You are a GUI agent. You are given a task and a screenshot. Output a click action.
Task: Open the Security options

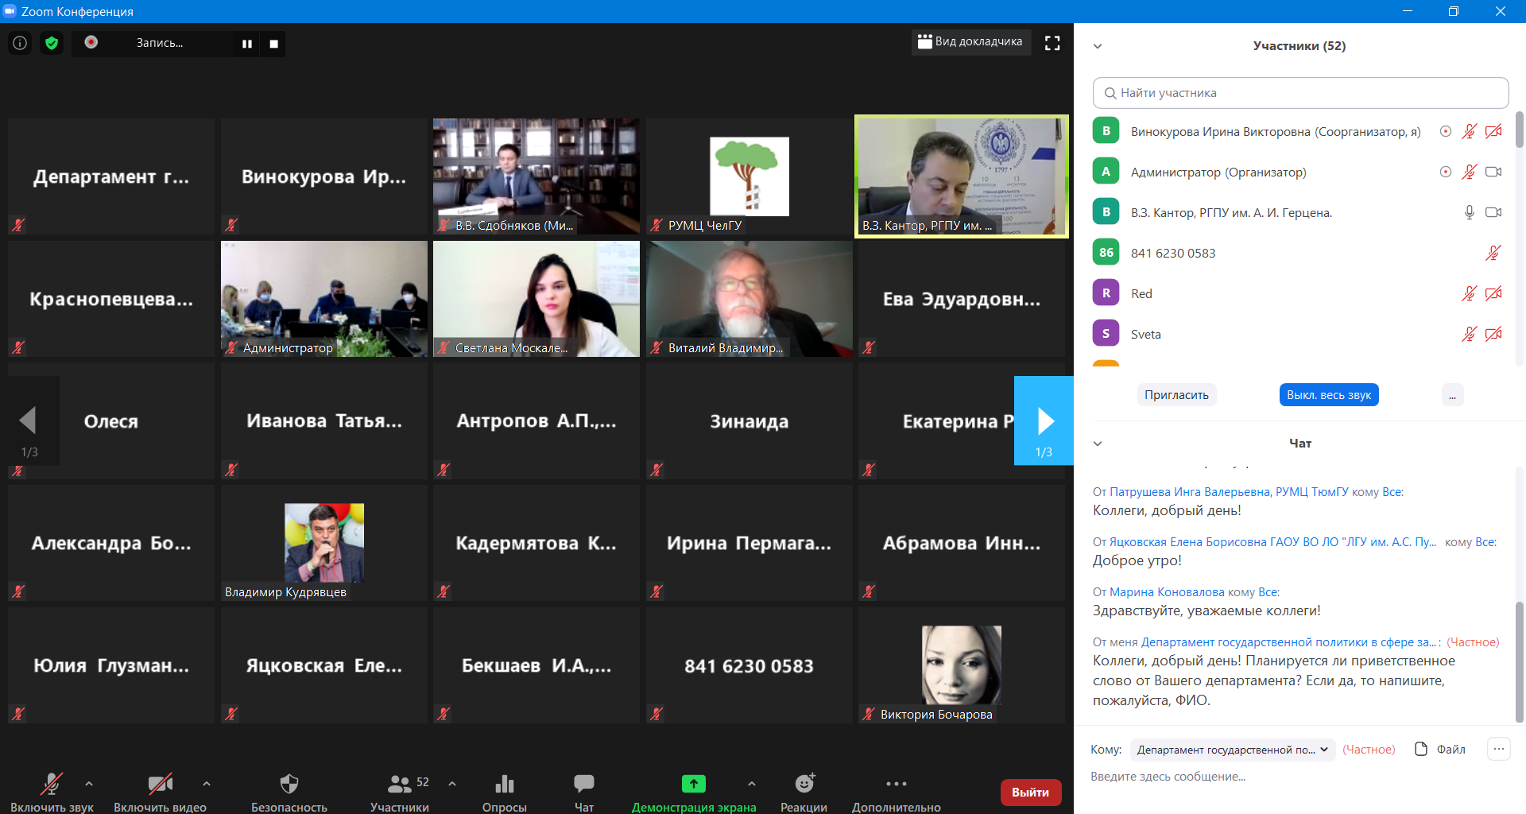pos(289,792)
